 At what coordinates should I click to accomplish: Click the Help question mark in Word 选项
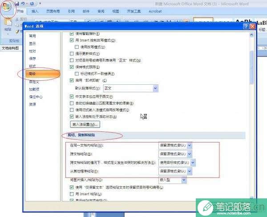point(246,26)
